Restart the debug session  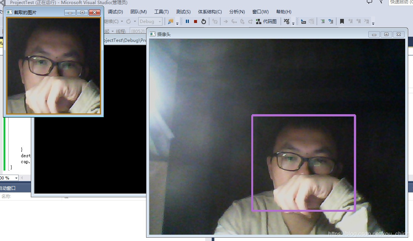204,22
